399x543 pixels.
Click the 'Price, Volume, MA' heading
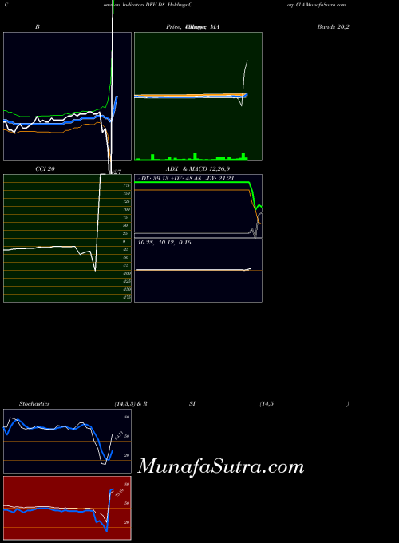192,26
